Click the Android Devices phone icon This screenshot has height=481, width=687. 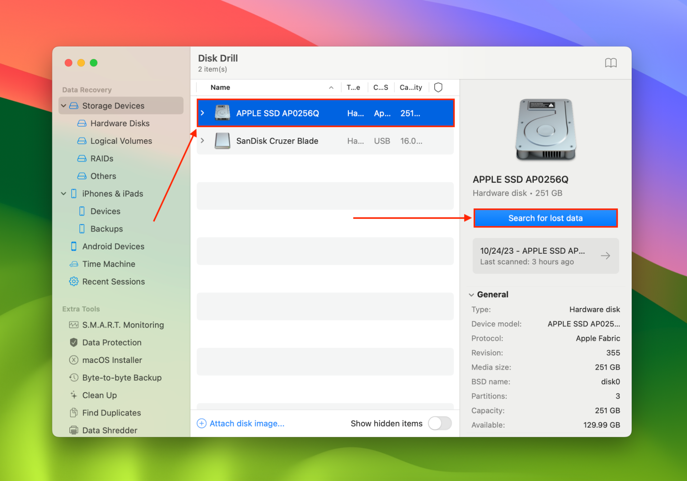74,246
